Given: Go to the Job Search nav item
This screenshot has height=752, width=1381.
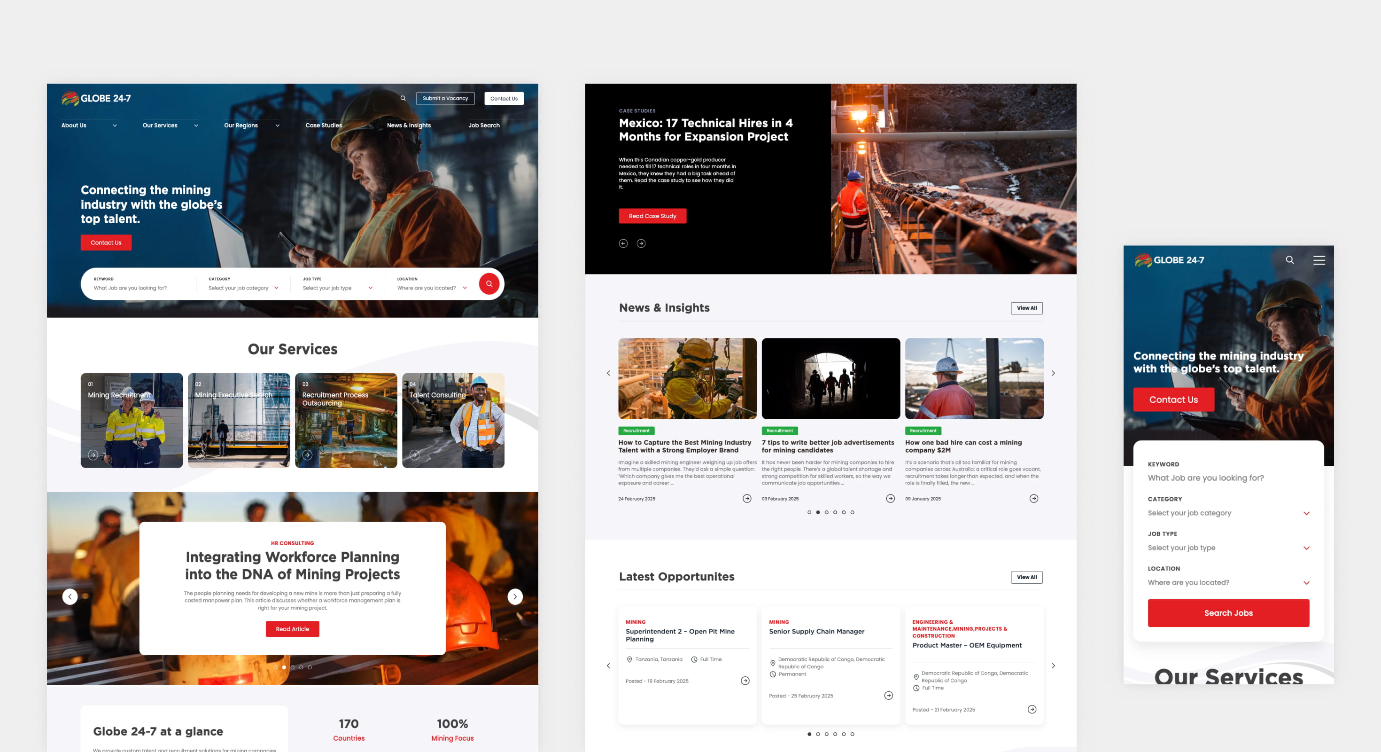Looking at the screenshot, I should pos(483,125).
